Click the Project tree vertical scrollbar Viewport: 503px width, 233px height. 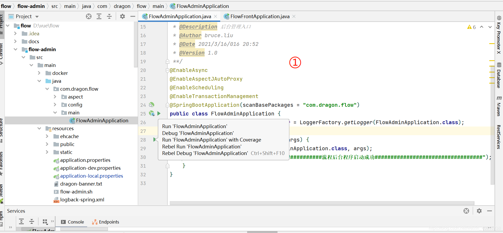(136, 45)
